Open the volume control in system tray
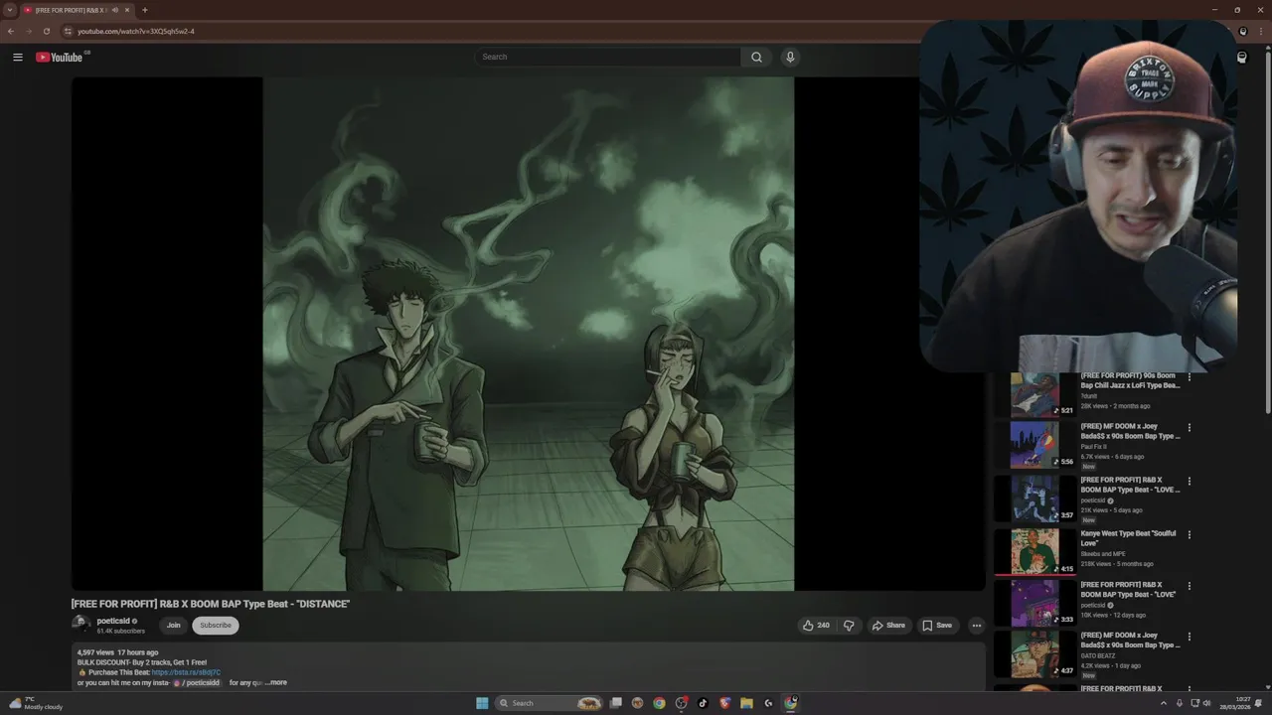The image size is (1272, 715). tap(1206, 703)
